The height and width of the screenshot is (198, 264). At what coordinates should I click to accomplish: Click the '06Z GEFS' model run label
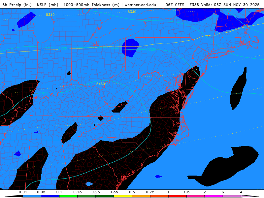pyautogui.click(x=175, y=5)
